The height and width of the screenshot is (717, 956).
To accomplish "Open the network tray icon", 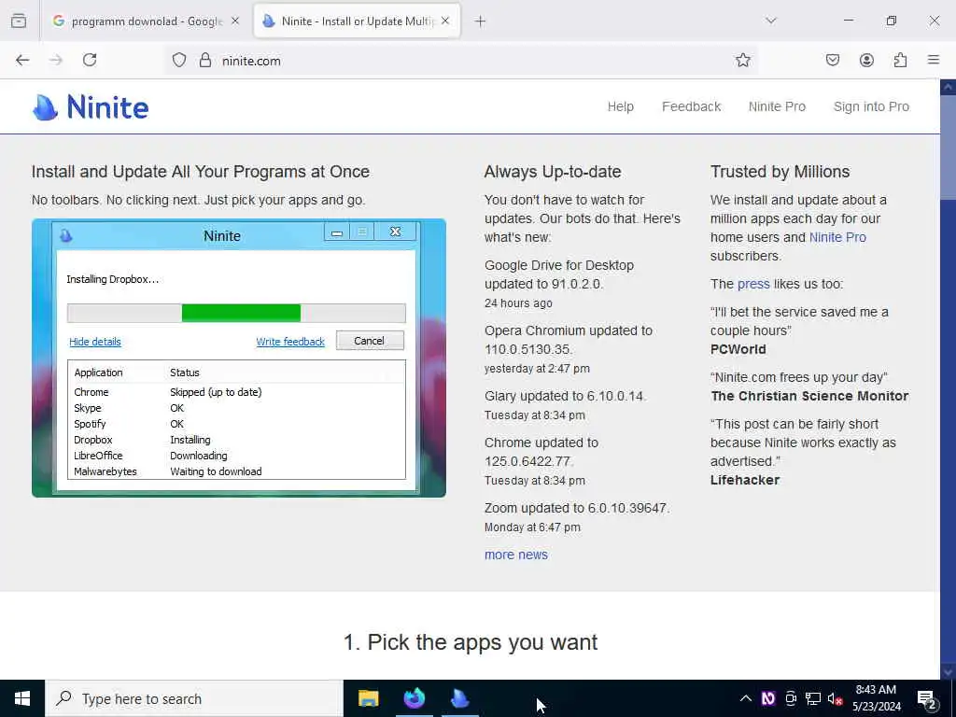I will tap(813, 698).
